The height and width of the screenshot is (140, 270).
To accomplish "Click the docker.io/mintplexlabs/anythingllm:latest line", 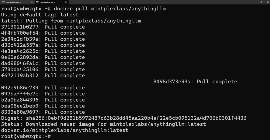I will (65, 130).
